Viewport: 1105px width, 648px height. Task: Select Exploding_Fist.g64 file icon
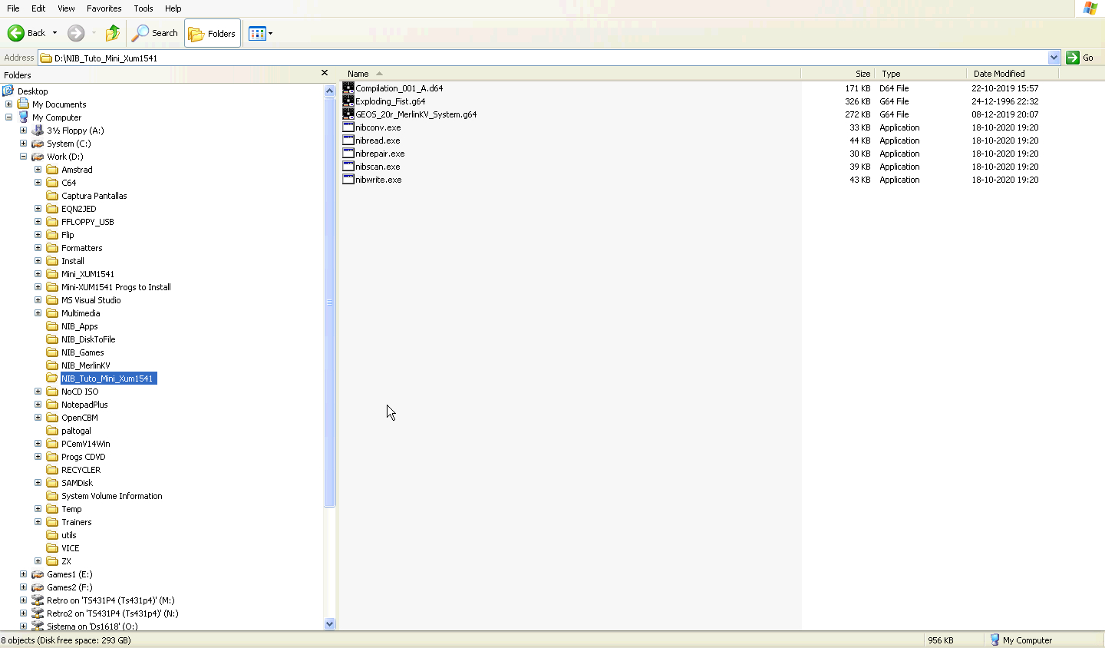pyautogui.click(x=348, y=101)
